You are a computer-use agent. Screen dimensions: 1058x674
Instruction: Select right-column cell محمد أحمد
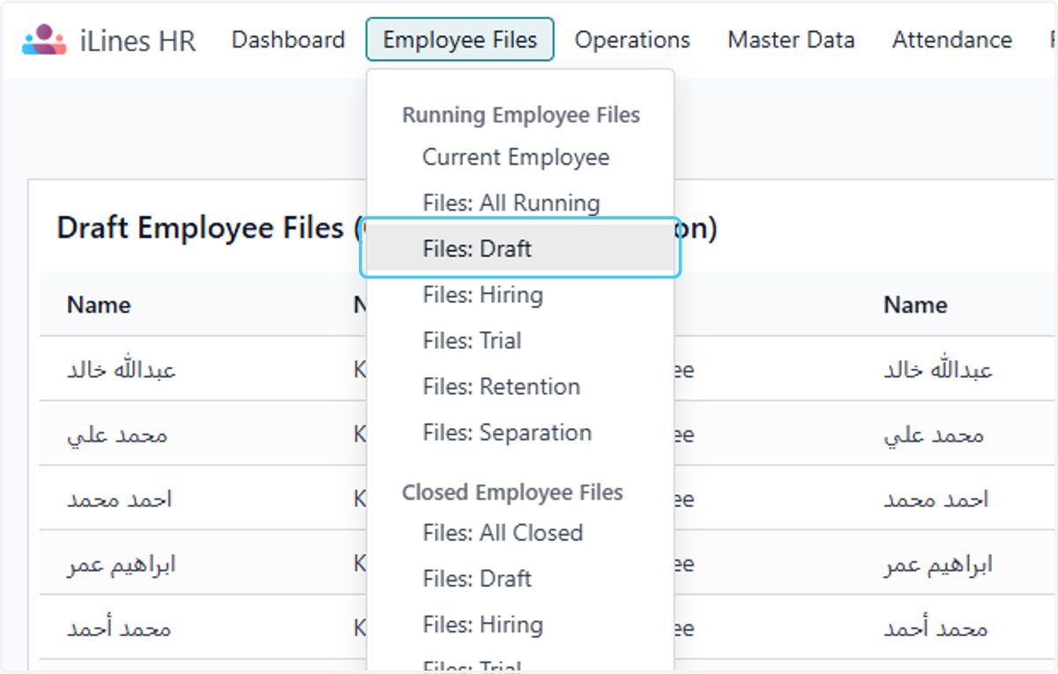935,629
